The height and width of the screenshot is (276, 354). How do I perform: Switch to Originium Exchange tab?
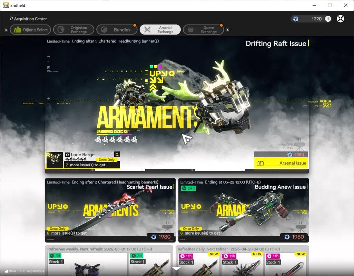73,30
